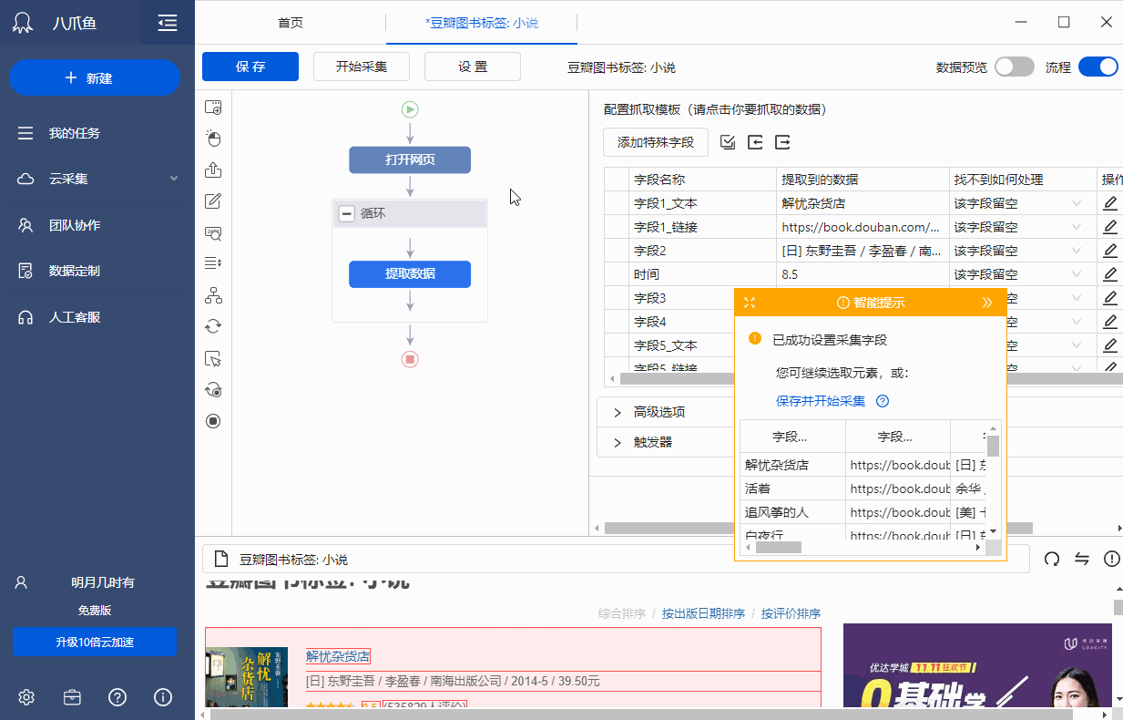Select the 打开网页 flow step
Screen dimensions: 1123x720
click(x=410, y=159)
